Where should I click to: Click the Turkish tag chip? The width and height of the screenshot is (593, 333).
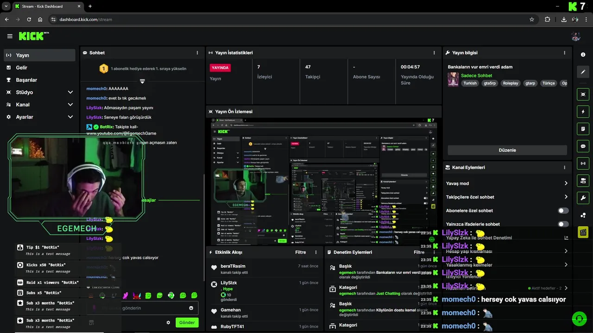coord(470,83)
